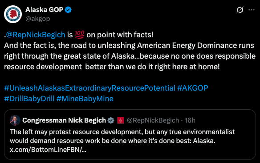
Task: Open the #MineBabyMine hashtag
Action: (85, 99)
